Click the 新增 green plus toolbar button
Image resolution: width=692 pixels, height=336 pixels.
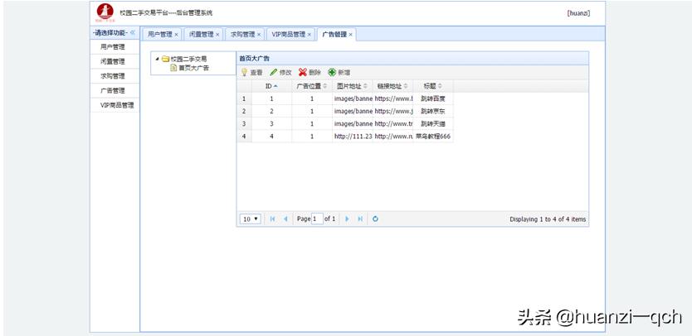pos(339,72)
